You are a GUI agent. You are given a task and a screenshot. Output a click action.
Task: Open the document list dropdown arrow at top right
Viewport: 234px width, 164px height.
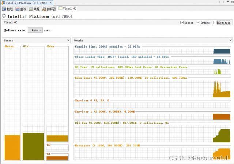[x=228, y=2]
